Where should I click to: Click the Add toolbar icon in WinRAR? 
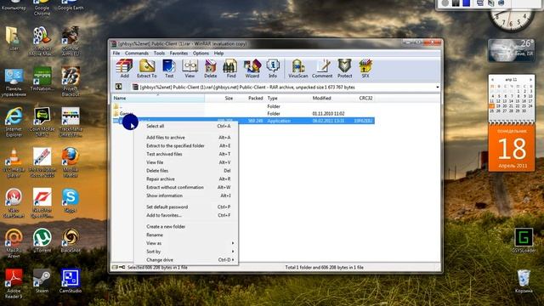124,68
